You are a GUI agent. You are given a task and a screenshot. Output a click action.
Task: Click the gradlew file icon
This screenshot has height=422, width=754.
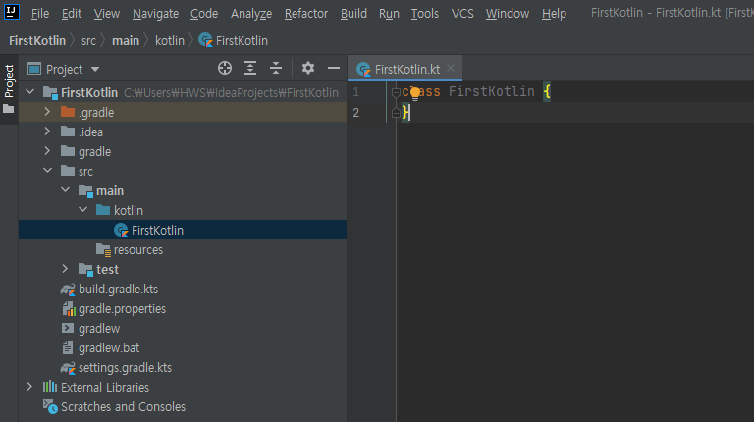[68, 328]
